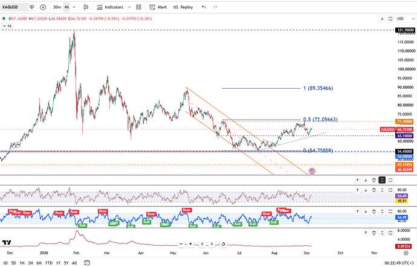Screen dimensions: 417x267
Task: Select the YTD date range
Action: click(49, 263)
